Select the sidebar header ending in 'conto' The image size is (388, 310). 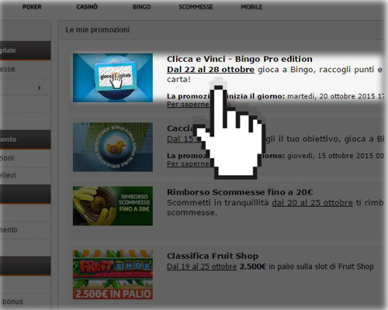pyautogui.click(x=25, y=139)
